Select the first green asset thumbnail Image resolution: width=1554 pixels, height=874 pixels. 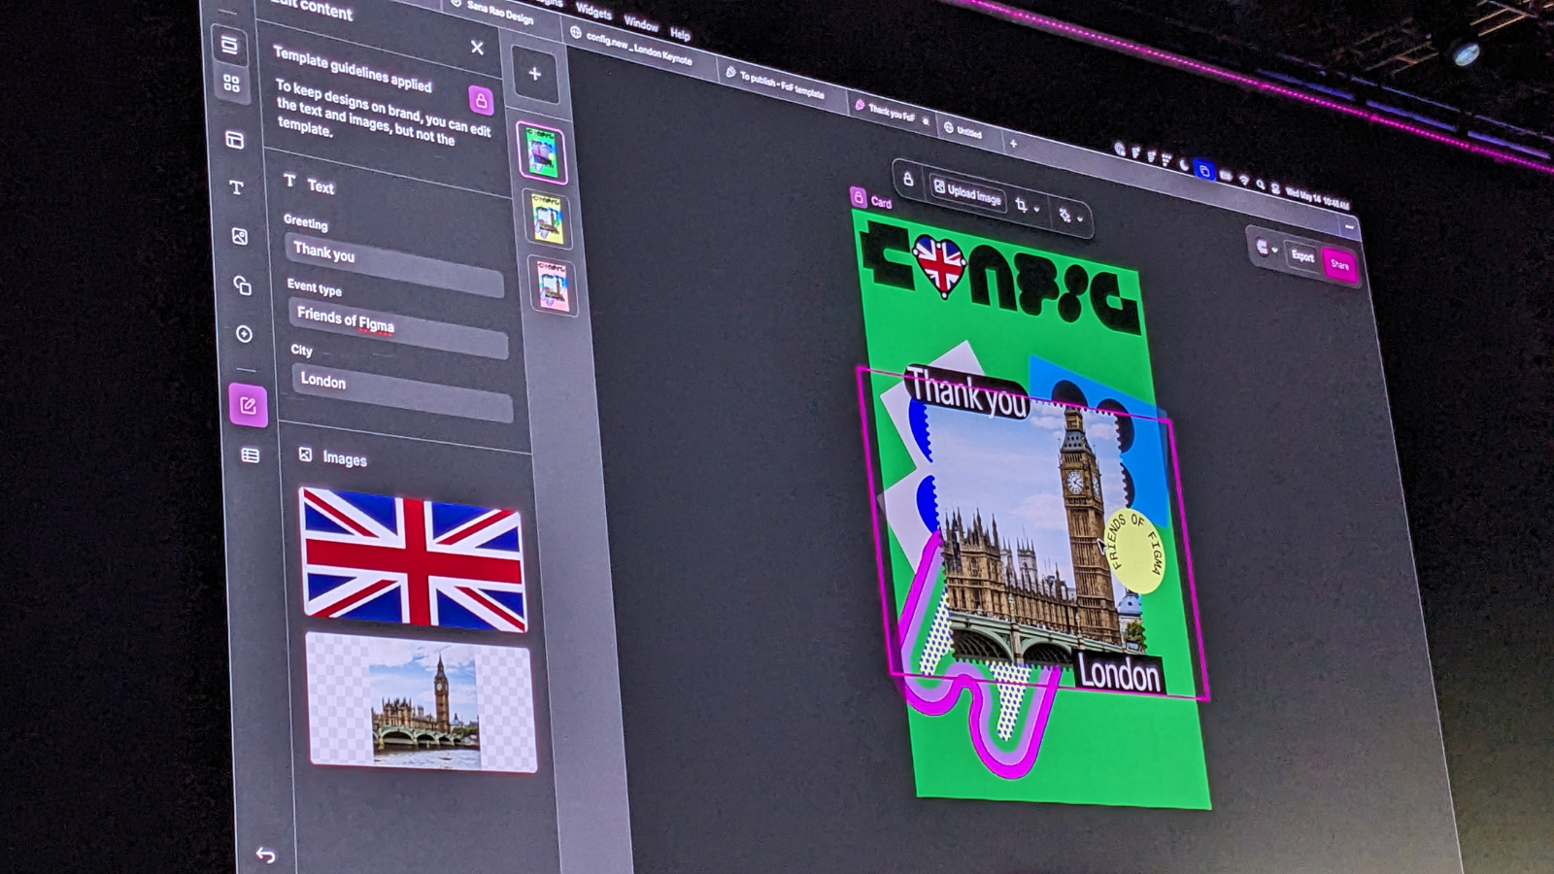541,152
